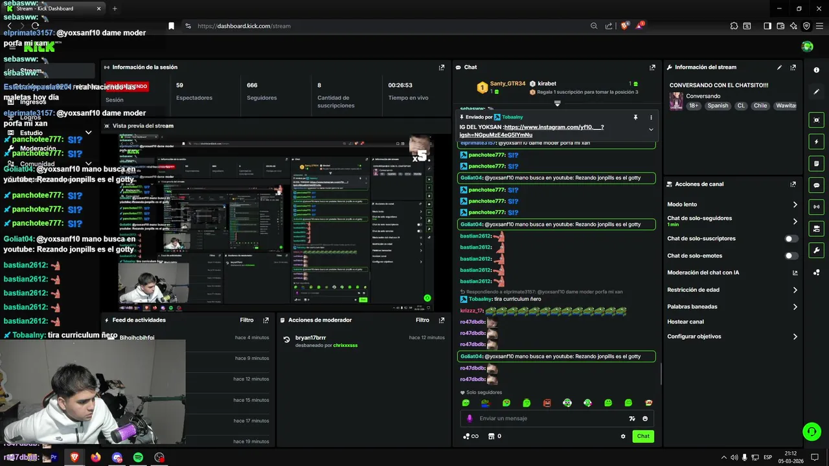Expand Restricción de edad options

[x=795, y=290]
